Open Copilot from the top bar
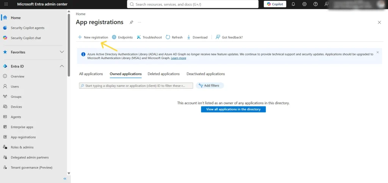 pos(275,4)
